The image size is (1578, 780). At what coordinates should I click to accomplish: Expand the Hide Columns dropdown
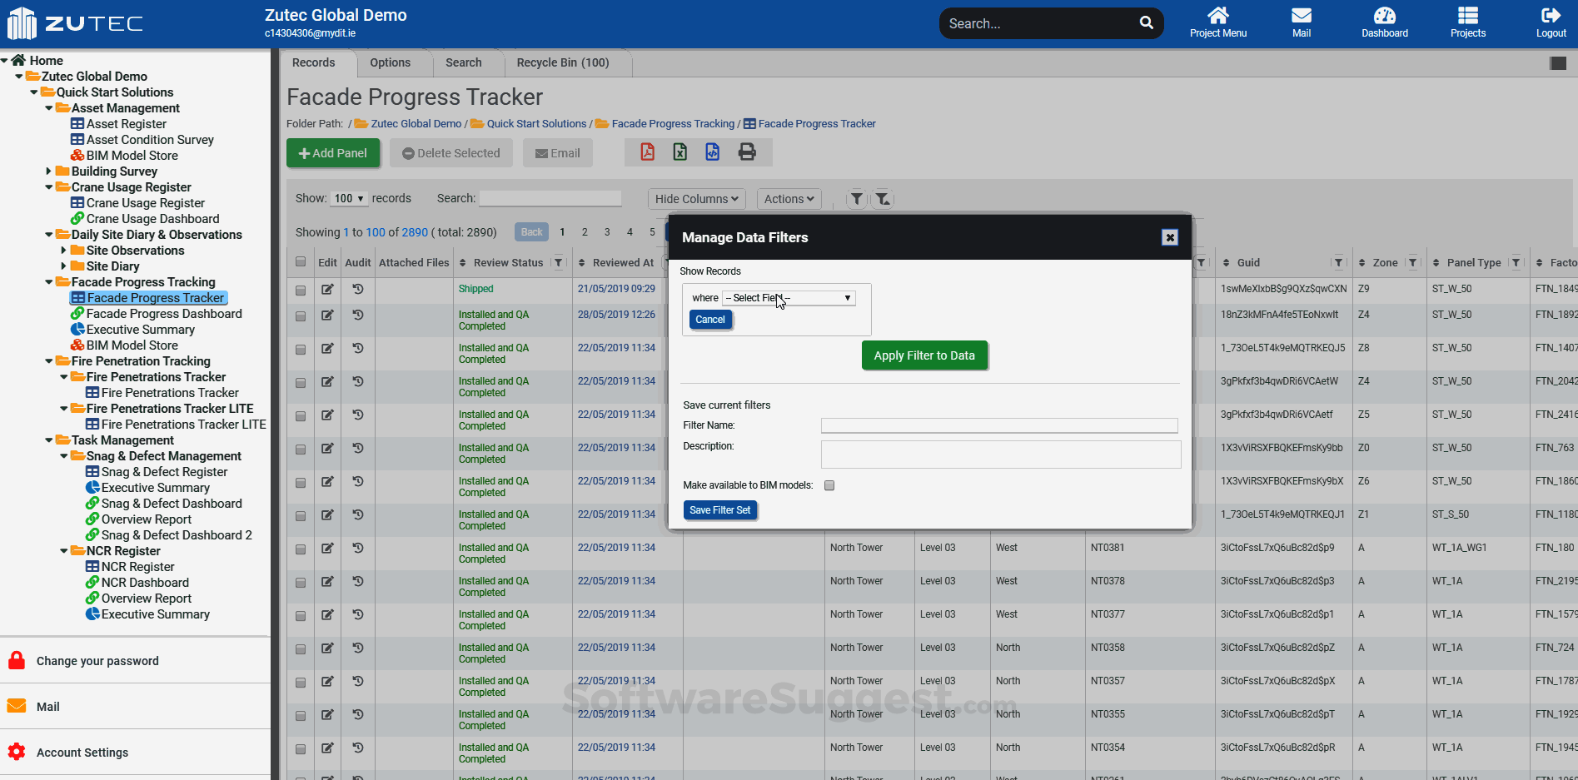(x=696, y=199)
